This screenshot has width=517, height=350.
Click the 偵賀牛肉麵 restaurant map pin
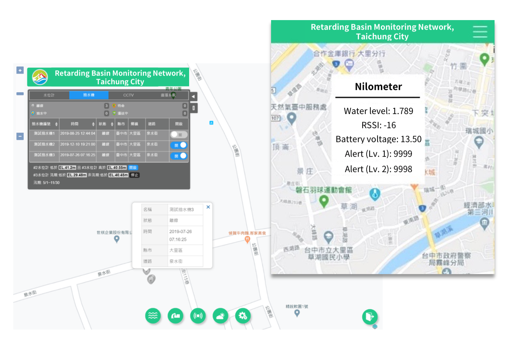pos(247,240)
